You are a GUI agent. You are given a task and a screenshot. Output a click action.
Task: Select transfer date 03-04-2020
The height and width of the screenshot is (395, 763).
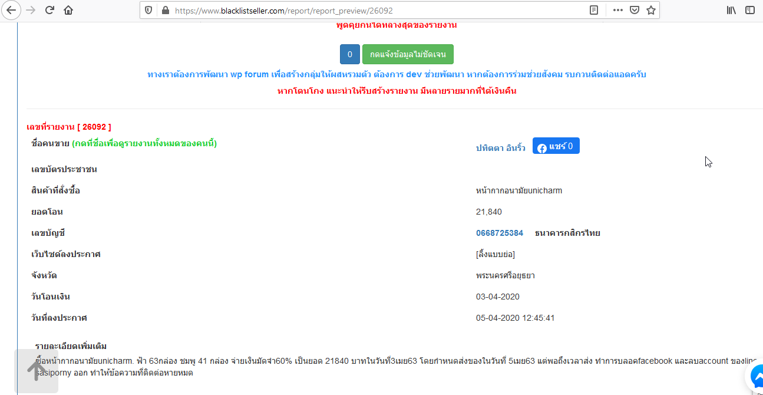click(x=498, y=297)
